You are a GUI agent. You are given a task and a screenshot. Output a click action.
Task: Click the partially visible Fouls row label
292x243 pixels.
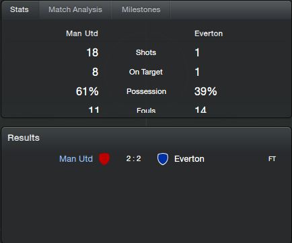146,110
